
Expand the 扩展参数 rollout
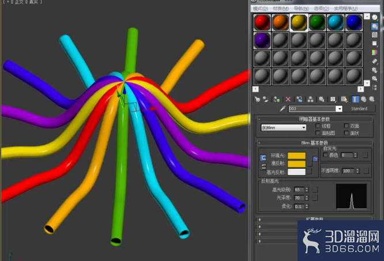(314, 219)
